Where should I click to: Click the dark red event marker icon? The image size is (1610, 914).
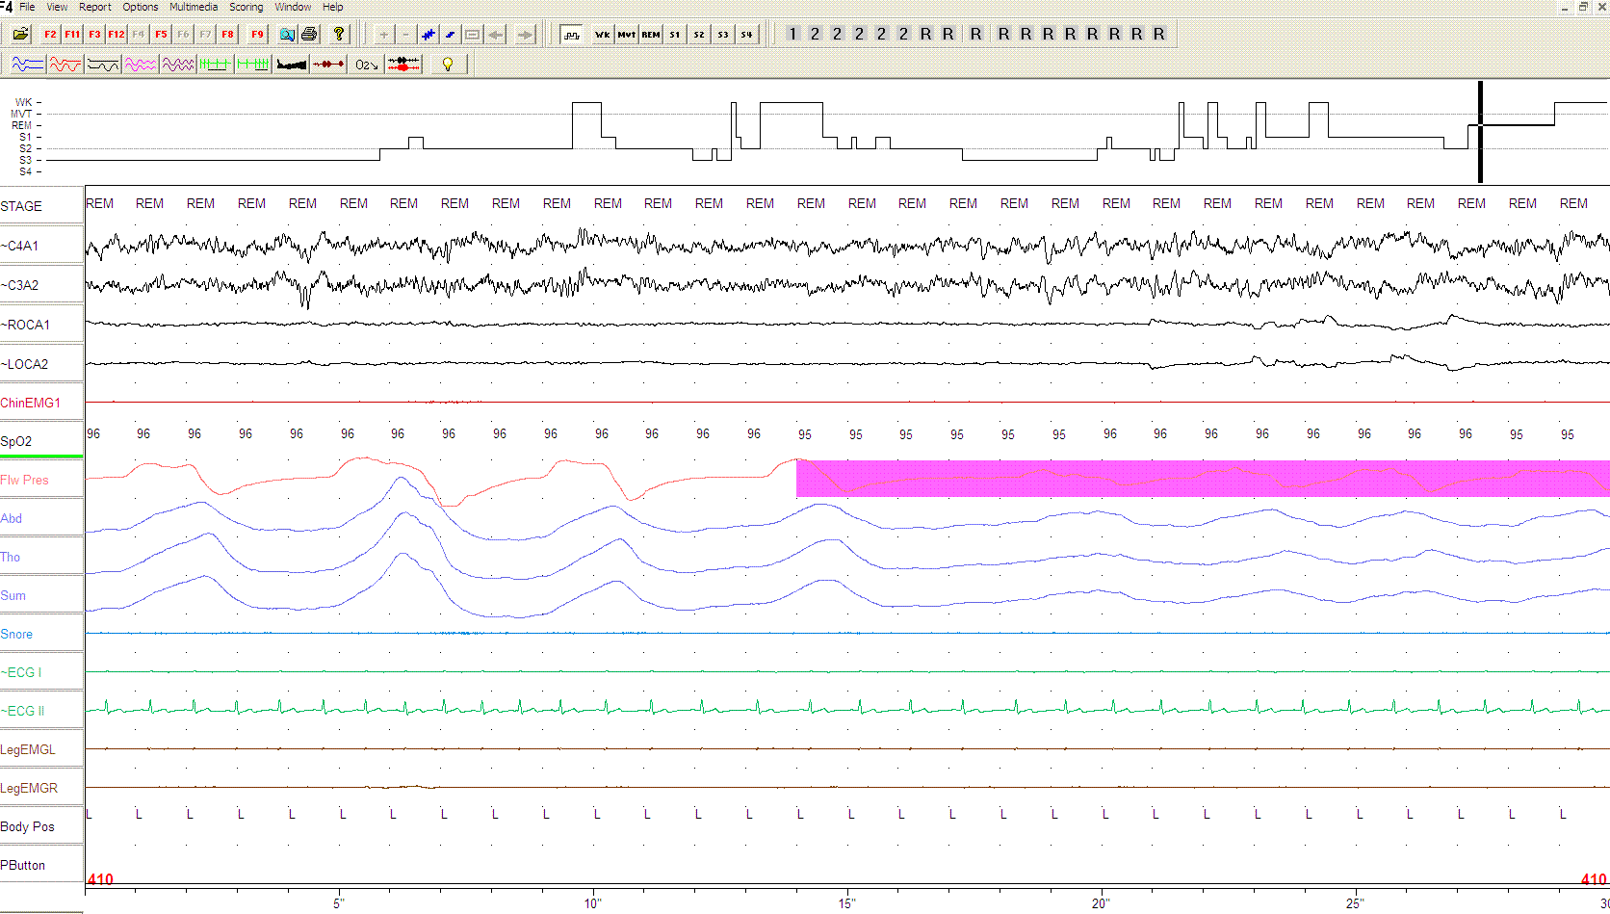[328, 65]
